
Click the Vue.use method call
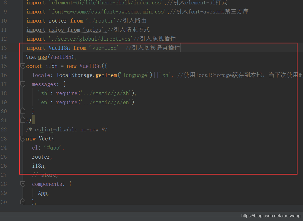[x=42, y=57]
